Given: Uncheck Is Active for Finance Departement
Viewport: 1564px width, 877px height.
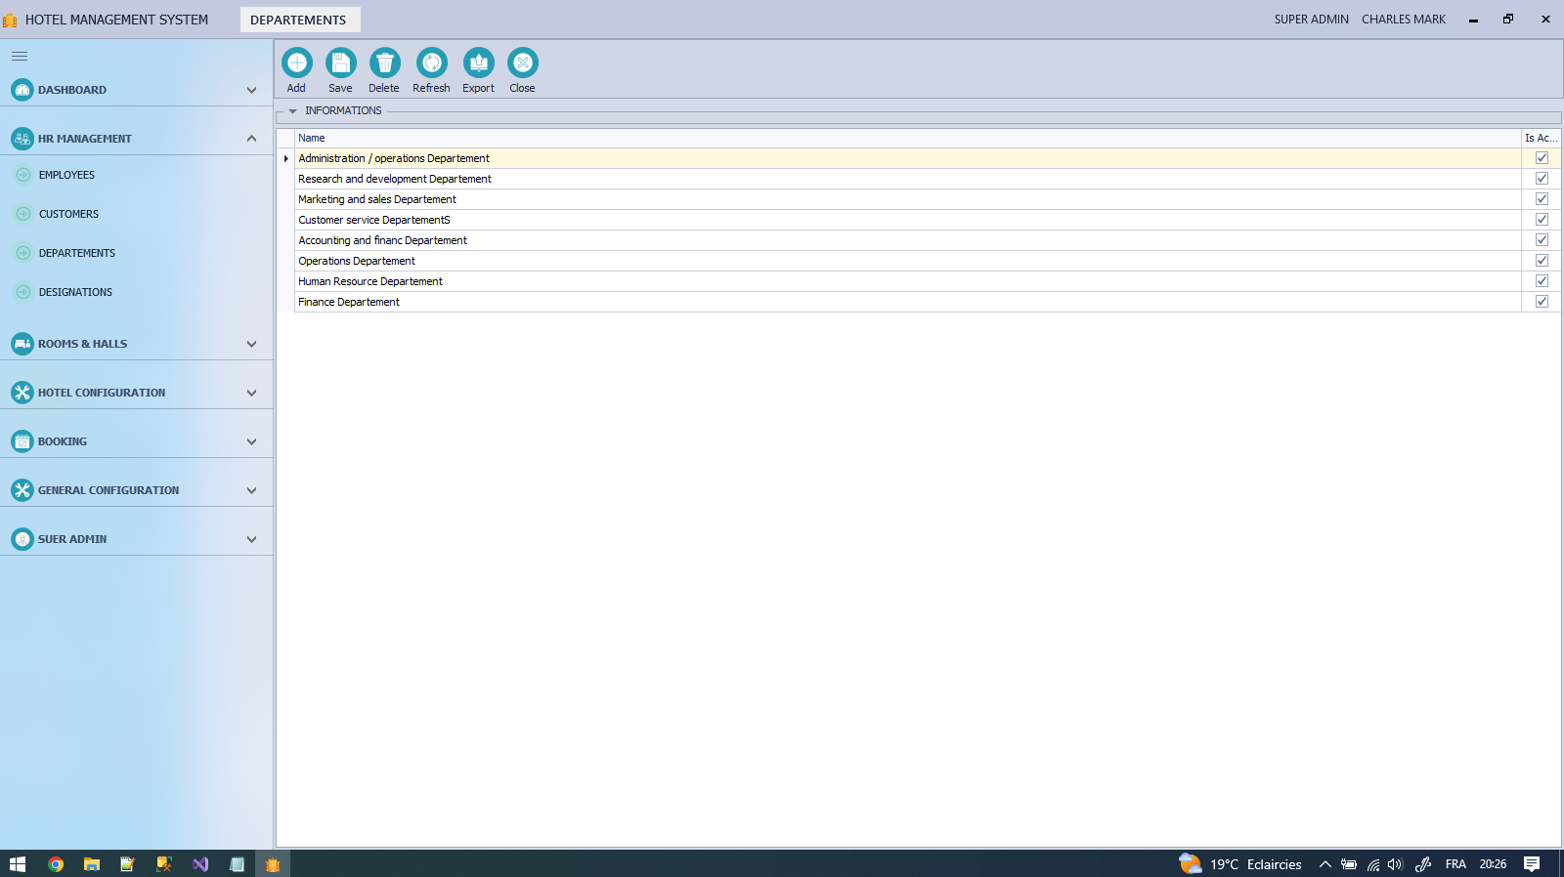Looking at the screenshot, I should [1542, 302].
